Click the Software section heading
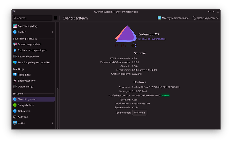The image size is (232, 143). (140, 53)
